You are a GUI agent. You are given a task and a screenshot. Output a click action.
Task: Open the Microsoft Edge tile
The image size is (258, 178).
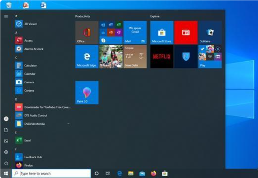coord(87,56)
